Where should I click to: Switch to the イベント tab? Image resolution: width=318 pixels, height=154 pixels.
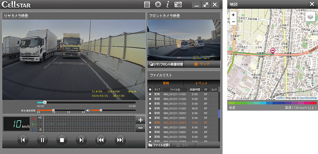[201, 83]
